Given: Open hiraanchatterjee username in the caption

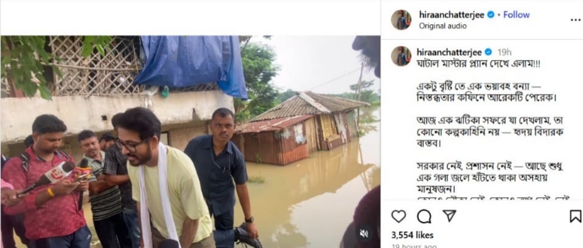Looking at the screenshot, I should (x=449, y=52).
